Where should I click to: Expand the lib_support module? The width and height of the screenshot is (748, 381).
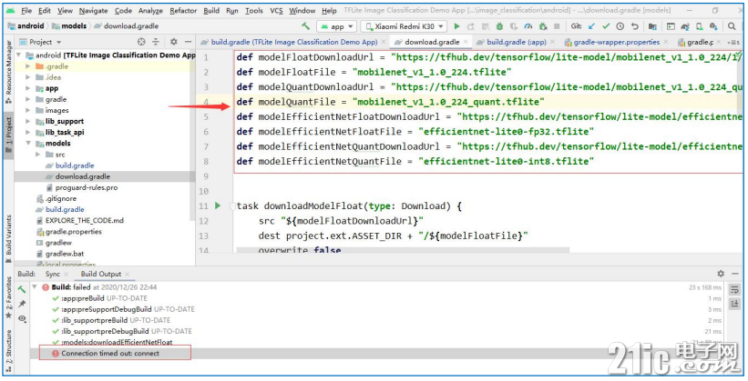point(28,121)
